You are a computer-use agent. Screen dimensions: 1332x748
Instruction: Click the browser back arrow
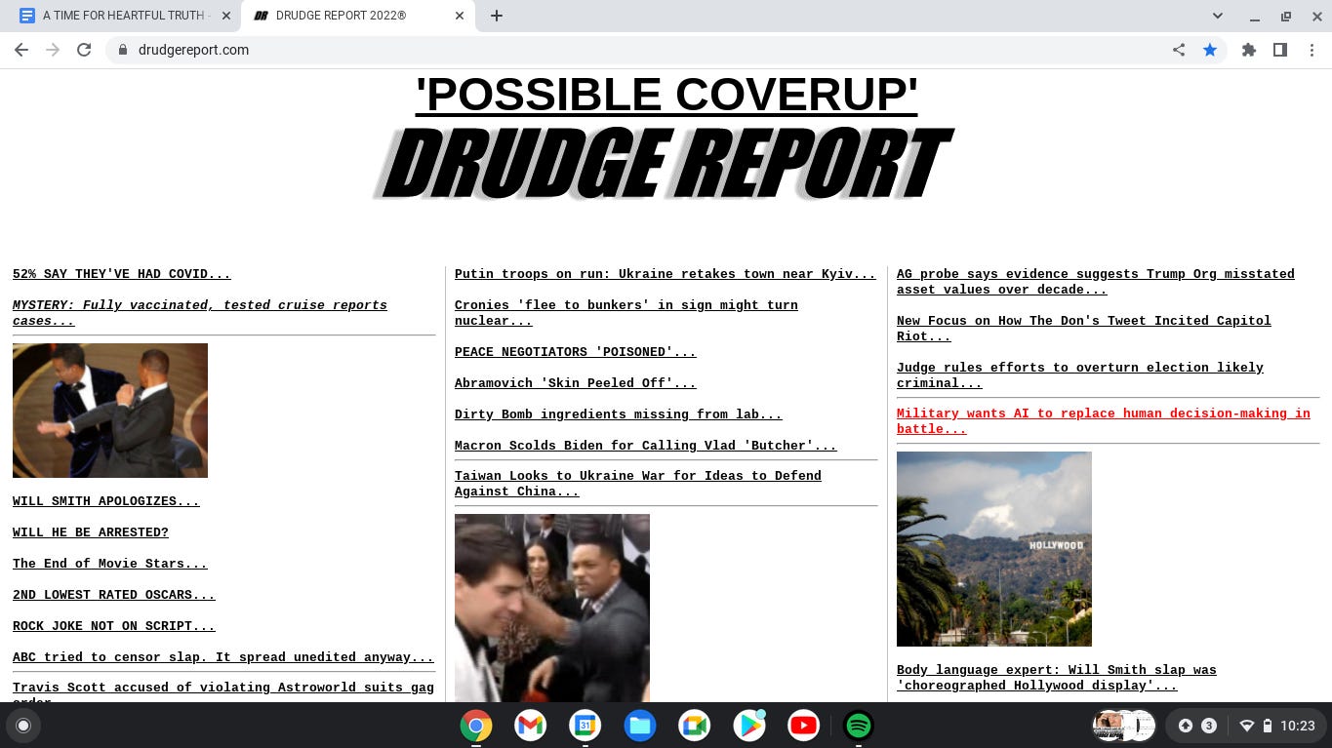pos(21,50)
